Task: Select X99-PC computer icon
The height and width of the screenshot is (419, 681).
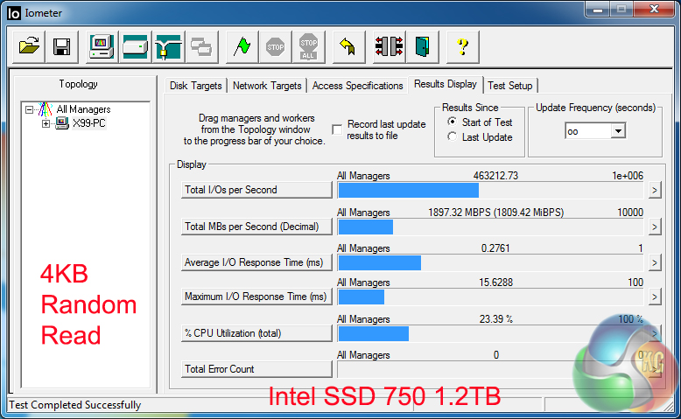Action: [62, 123]
